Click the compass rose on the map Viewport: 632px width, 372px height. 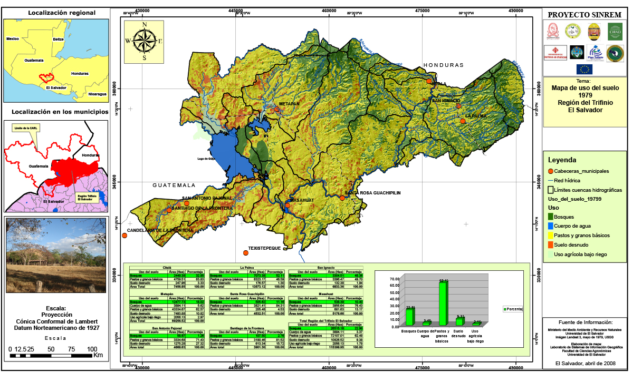click(143, 41)
